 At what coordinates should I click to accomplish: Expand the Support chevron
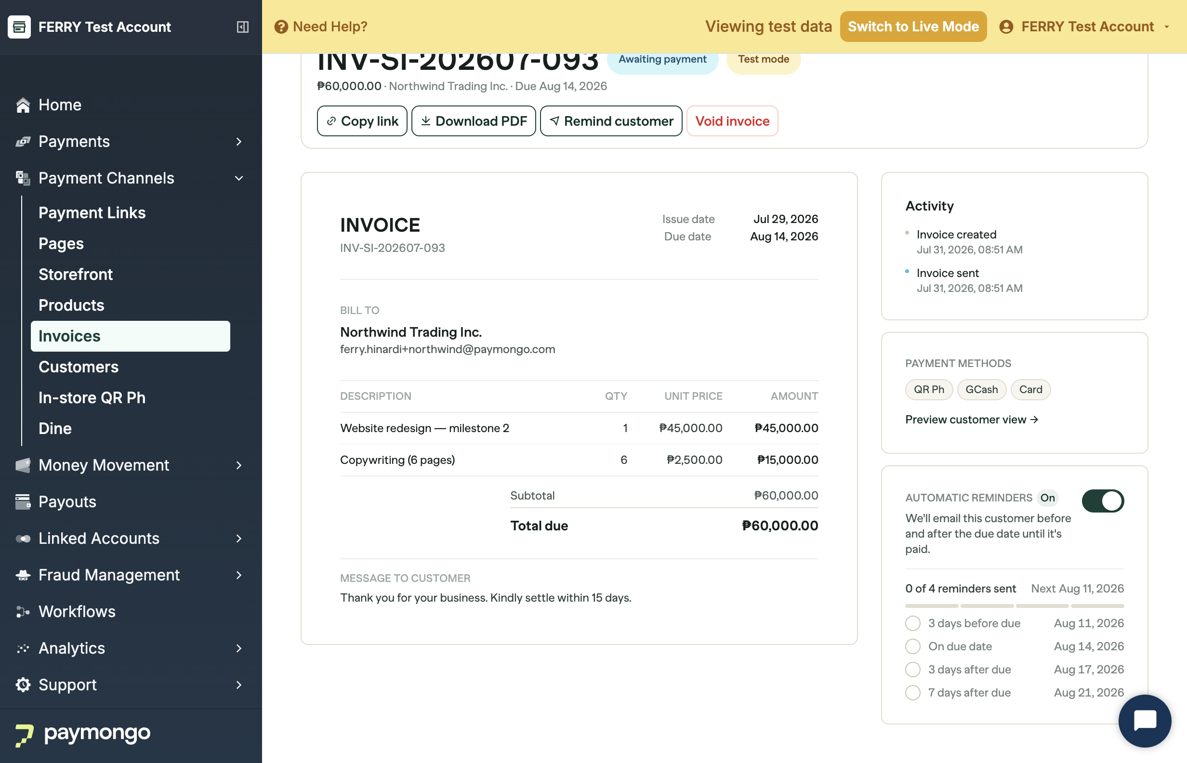pyautogui.click(x=239, y=684)
